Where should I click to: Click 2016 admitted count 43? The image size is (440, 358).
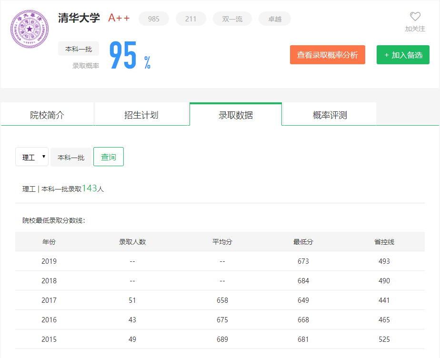coord(132,320)
